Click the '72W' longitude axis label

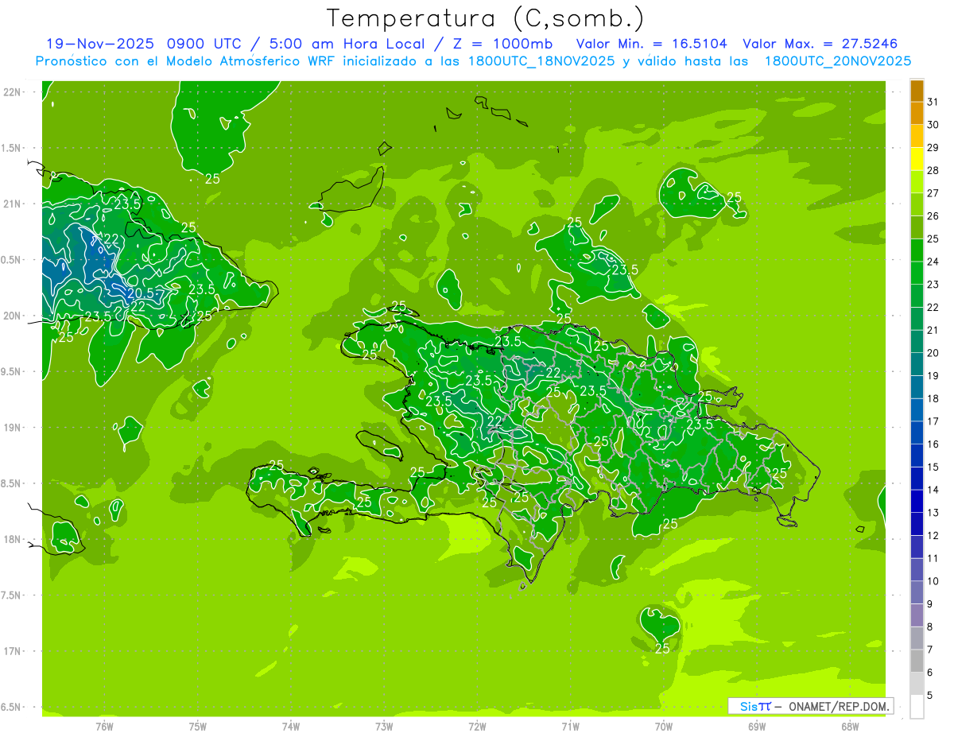(477, 726)
